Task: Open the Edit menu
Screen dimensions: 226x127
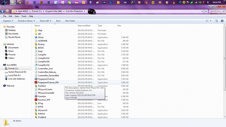Action: click(x=10, y=16)
